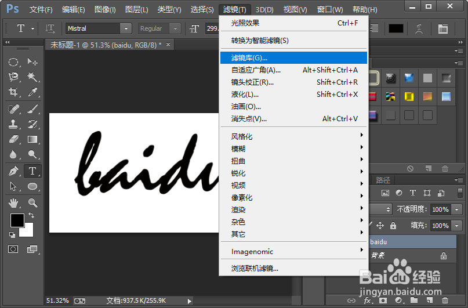468x308 pixels.
Task: Click the opacity 100% field
Action: tap(441, 209)
